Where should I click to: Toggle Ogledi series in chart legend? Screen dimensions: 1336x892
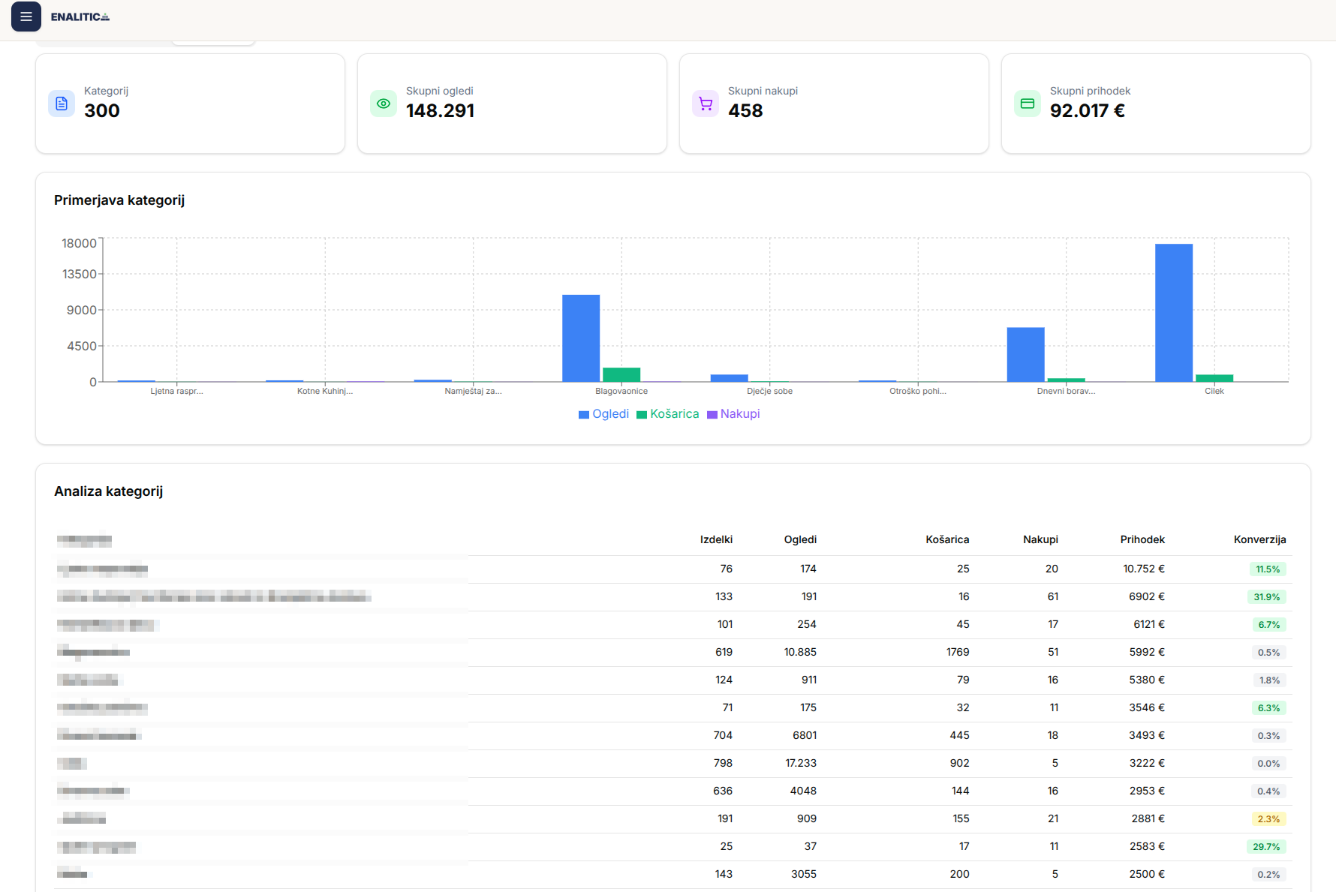(x=604, y=414)
